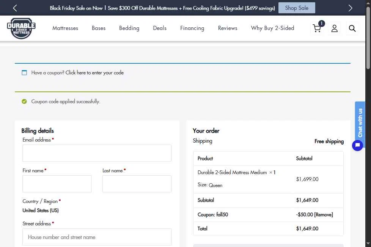Open the Chat with us tab
This screenshot has width=371, height=247.
click(x=360, y=123)
